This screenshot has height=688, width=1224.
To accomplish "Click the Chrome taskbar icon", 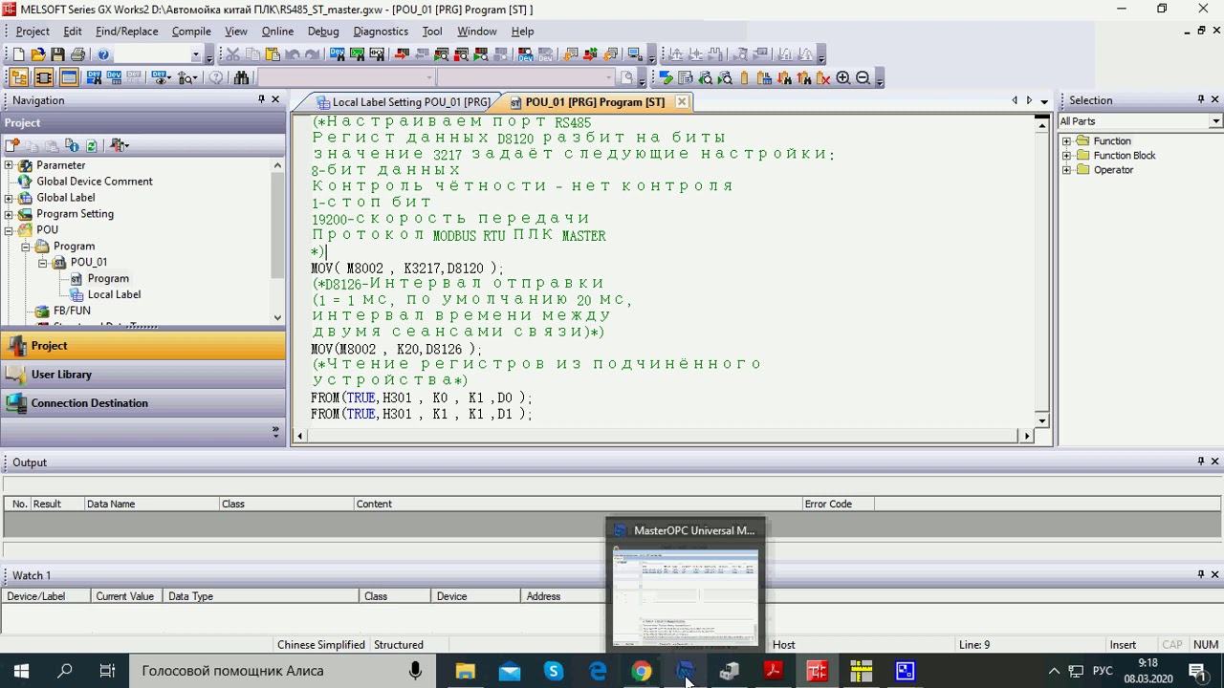I will click(642, 671).
